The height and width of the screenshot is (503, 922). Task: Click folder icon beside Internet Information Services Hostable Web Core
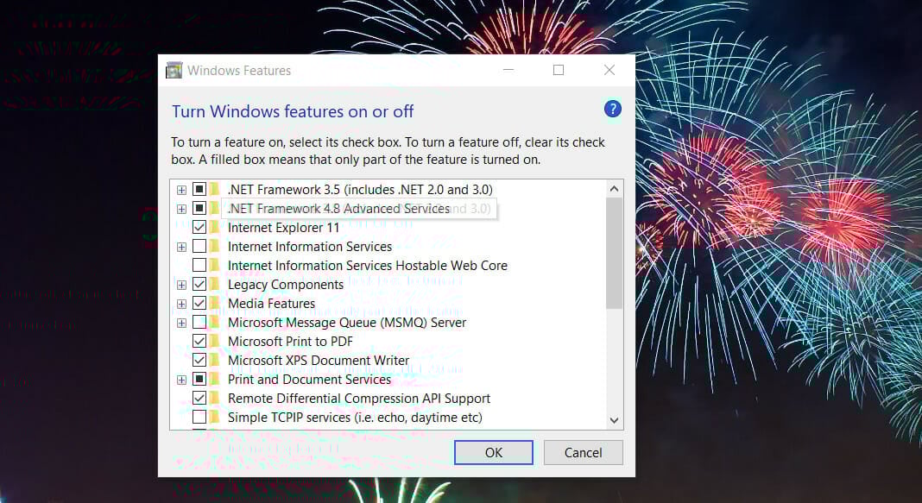click(215, 265)
